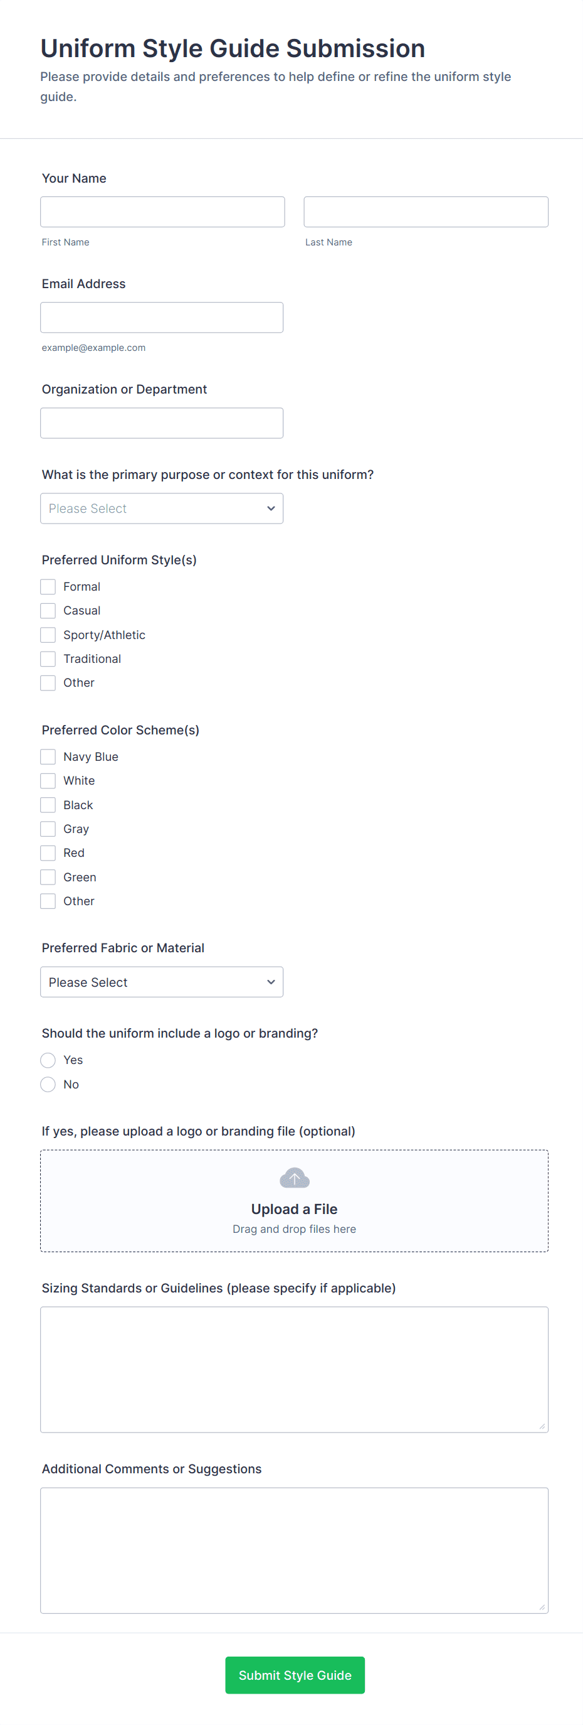
Task: Click the Sizing Standards text area
Action: click(x=294, y=1370)
